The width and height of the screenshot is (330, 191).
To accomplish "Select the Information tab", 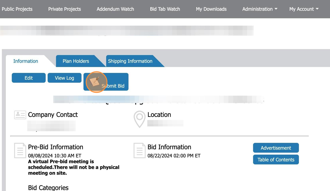I will (26, 61).
